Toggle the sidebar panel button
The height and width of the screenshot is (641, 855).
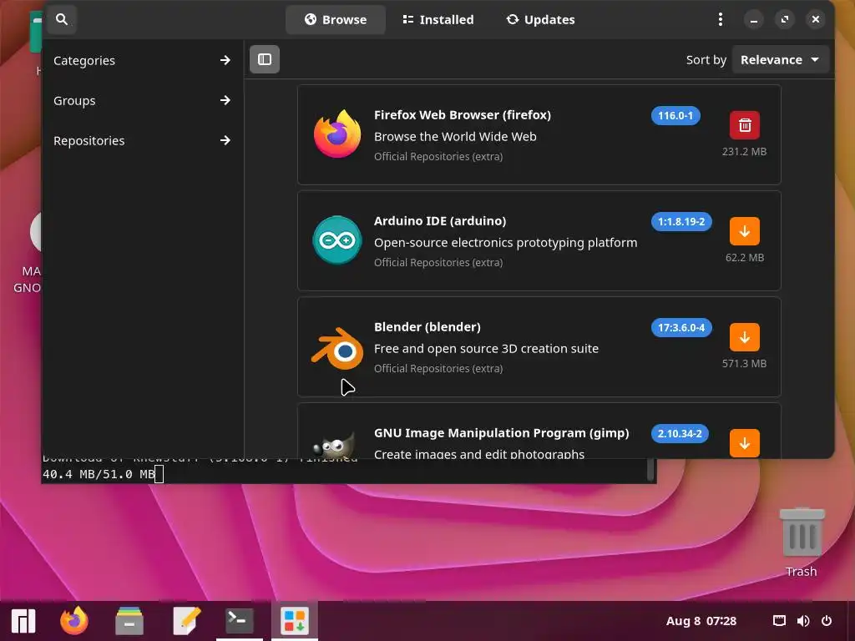265,59
